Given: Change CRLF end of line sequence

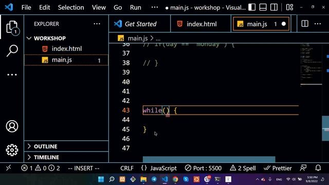Looking at the screenshot, I should click(127, 168).
